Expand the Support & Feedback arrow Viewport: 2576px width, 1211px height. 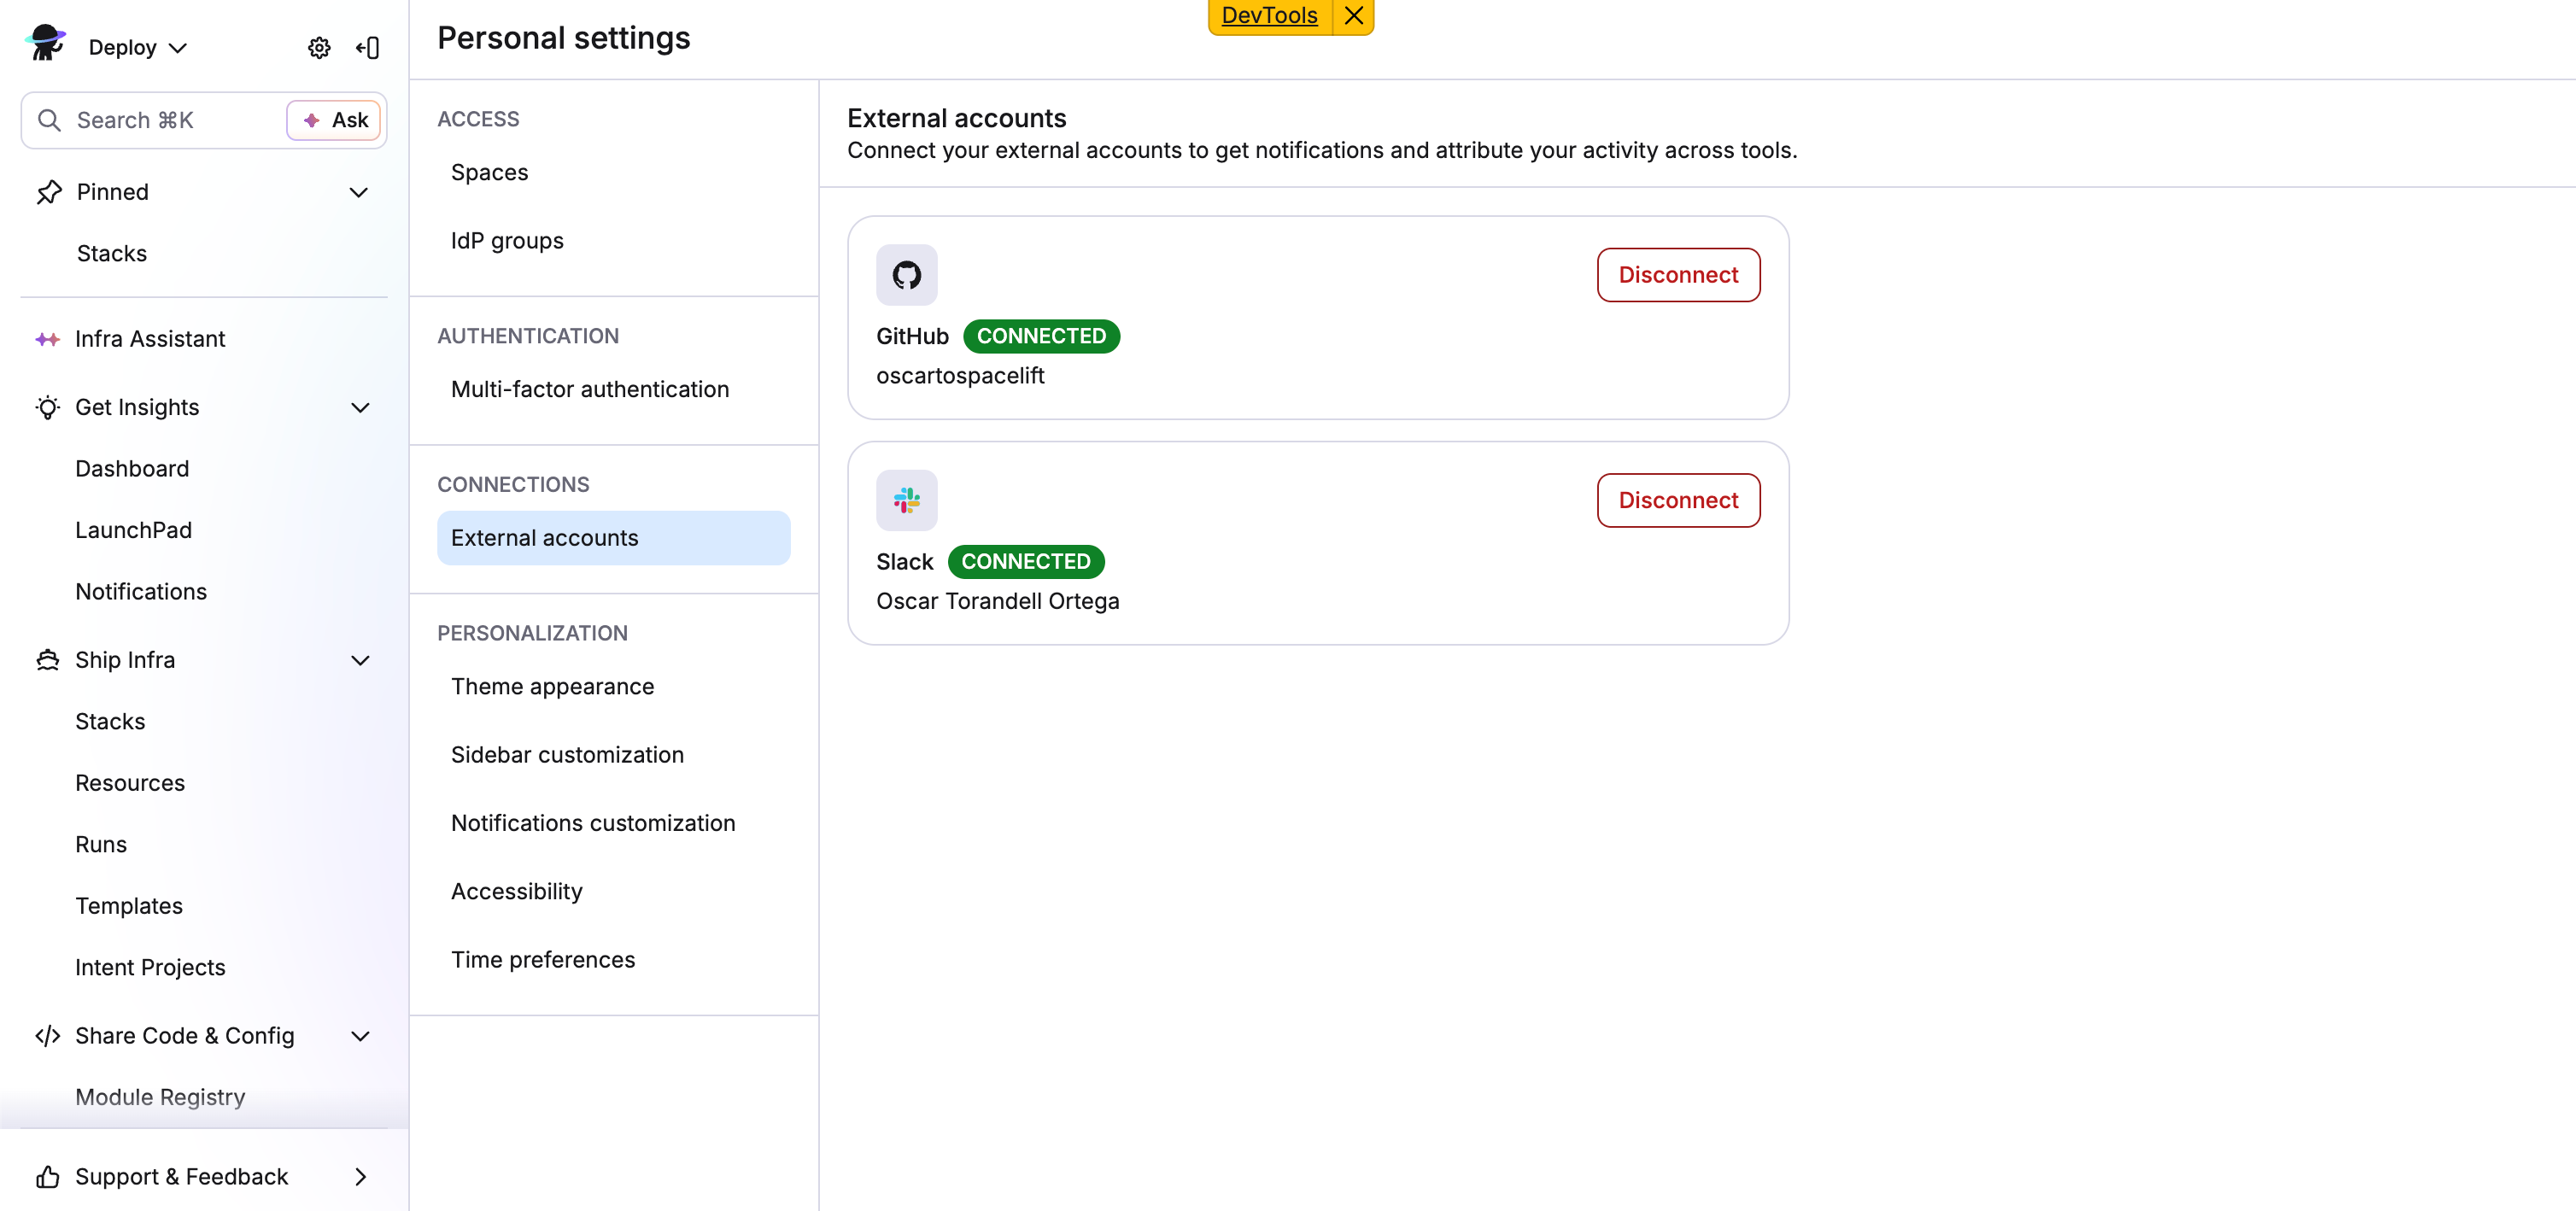pos(360,1177)
